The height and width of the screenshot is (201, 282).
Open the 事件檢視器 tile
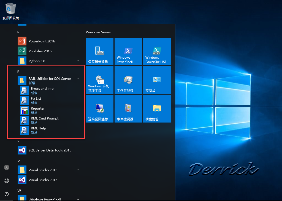click(128, 109)
